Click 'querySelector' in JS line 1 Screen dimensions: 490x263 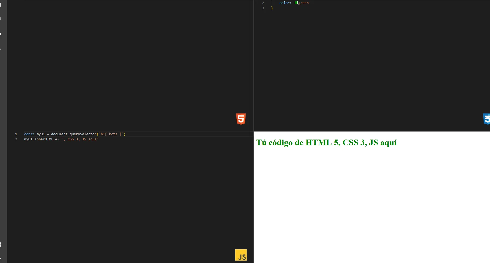[x=83, y=134]
